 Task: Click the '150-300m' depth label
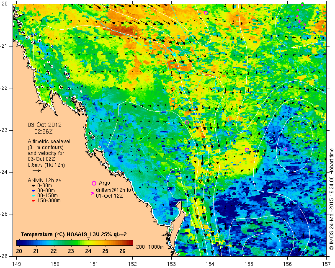(49, 201)
